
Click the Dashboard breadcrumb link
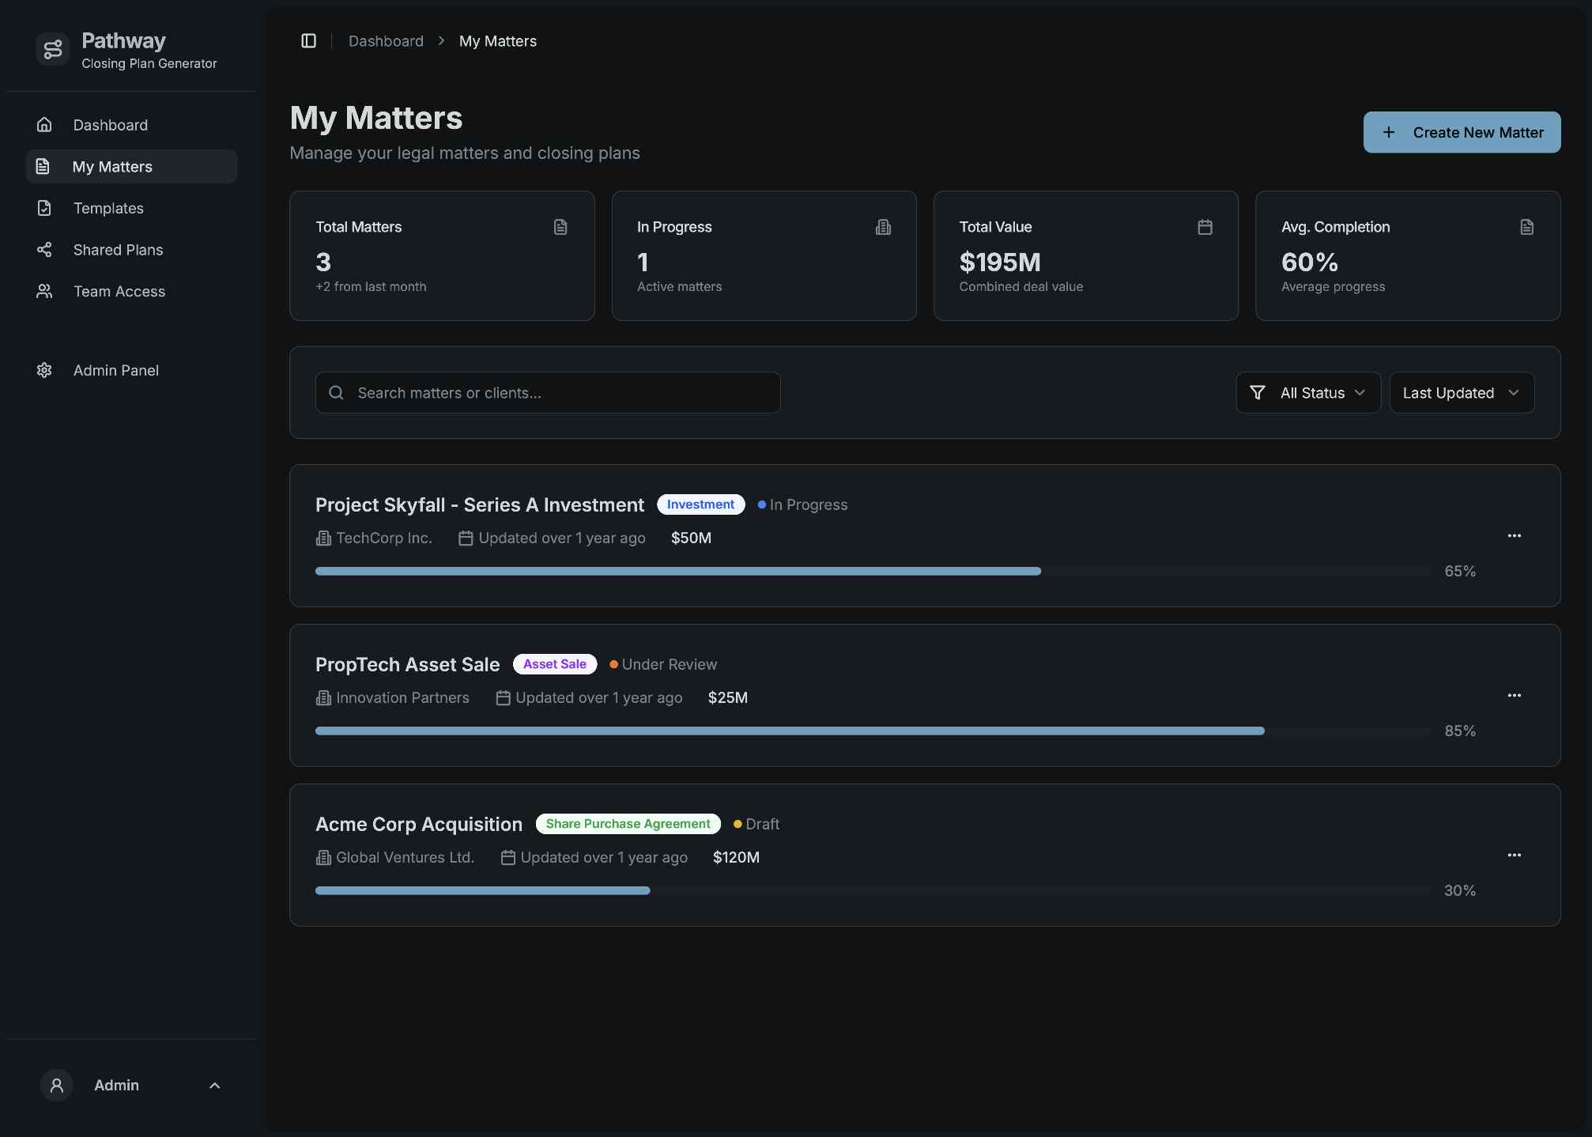click(386, 41)
